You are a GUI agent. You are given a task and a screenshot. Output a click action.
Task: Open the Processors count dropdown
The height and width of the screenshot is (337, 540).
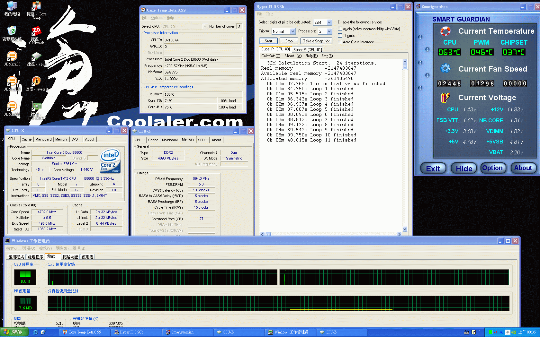click(329, 31)
